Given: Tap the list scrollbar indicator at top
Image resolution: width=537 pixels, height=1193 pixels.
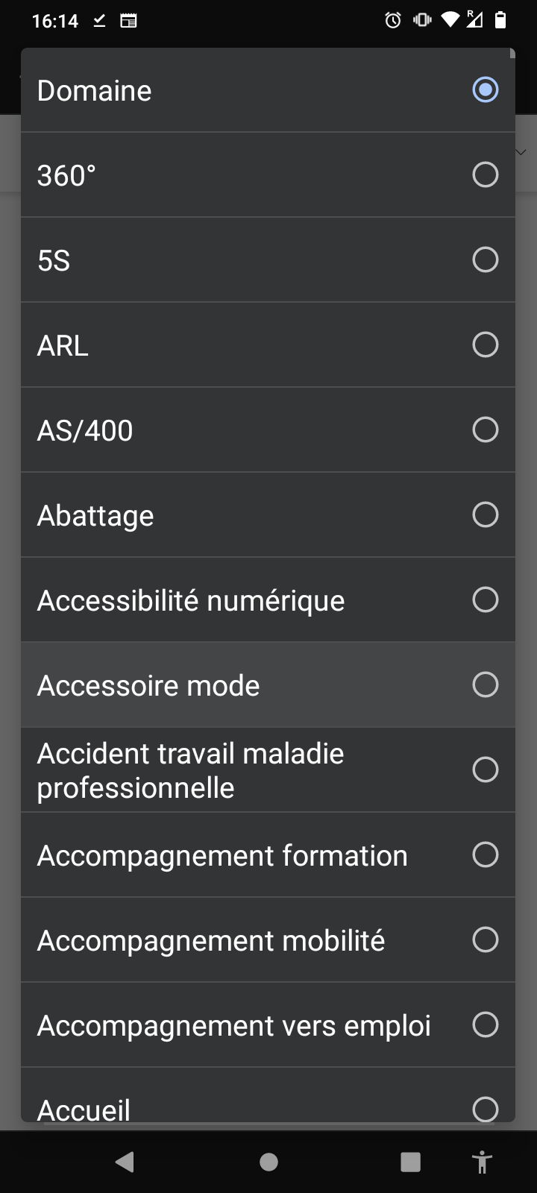Looking at the screenshot, I should click(x=512, y=53).
